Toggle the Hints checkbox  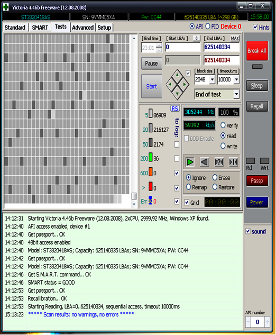255,27
